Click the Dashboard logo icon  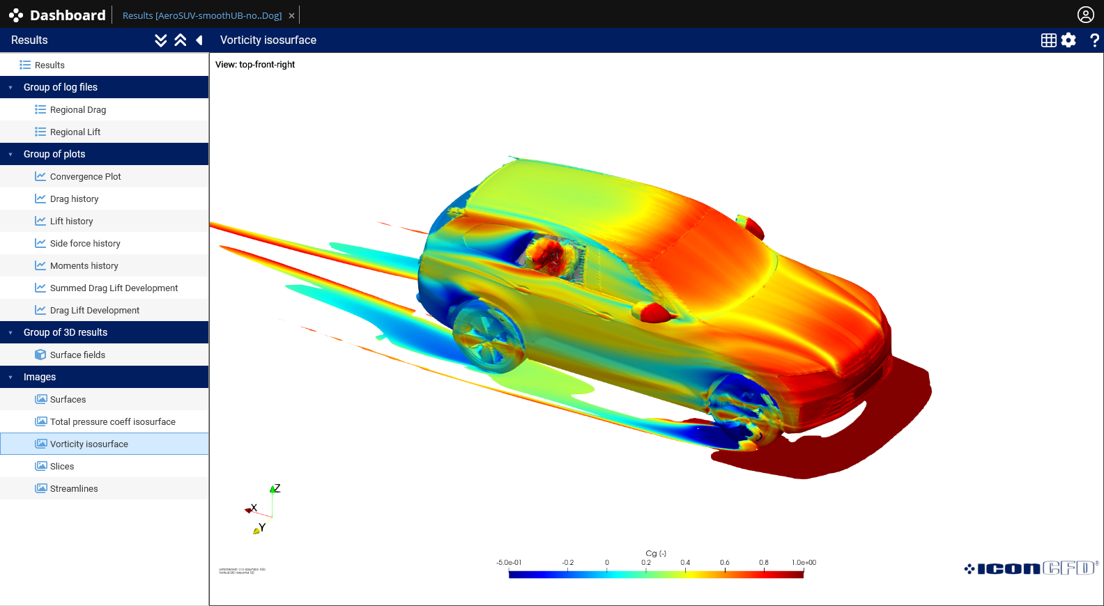(x=16, y=15)
